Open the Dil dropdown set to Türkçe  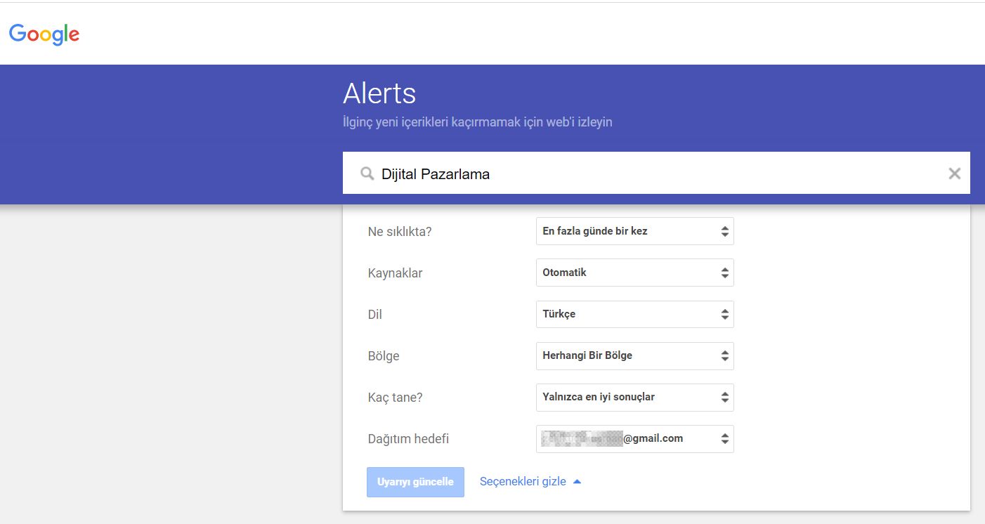(x=634, y=314)
